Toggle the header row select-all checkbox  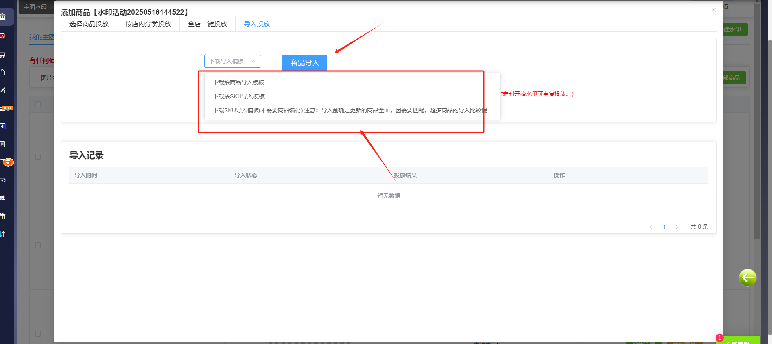(x=38, y=104)
